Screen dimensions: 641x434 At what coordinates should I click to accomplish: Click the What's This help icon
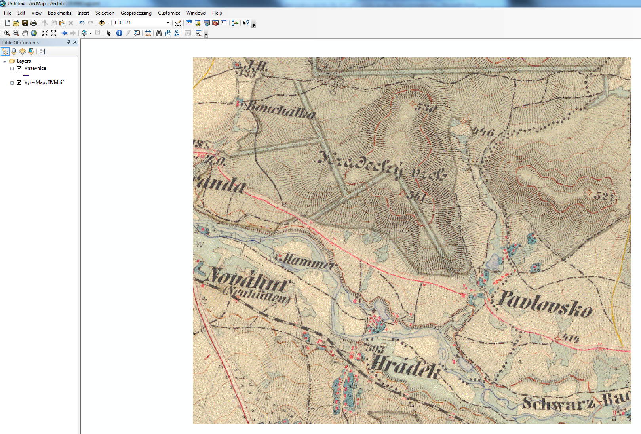click(246, 23)
